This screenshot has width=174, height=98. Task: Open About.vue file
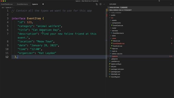click(x=116, y=41)
